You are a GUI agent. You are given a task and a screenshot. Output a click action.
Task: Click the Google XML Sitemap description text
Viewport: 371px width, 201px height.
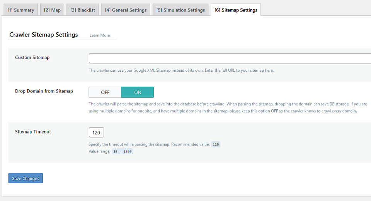click(x=181, y=70)
